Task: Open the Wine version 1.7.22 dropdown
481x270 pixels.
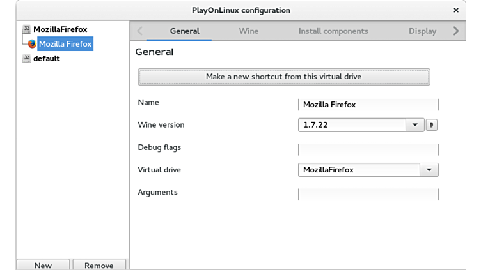Action: 414,125
